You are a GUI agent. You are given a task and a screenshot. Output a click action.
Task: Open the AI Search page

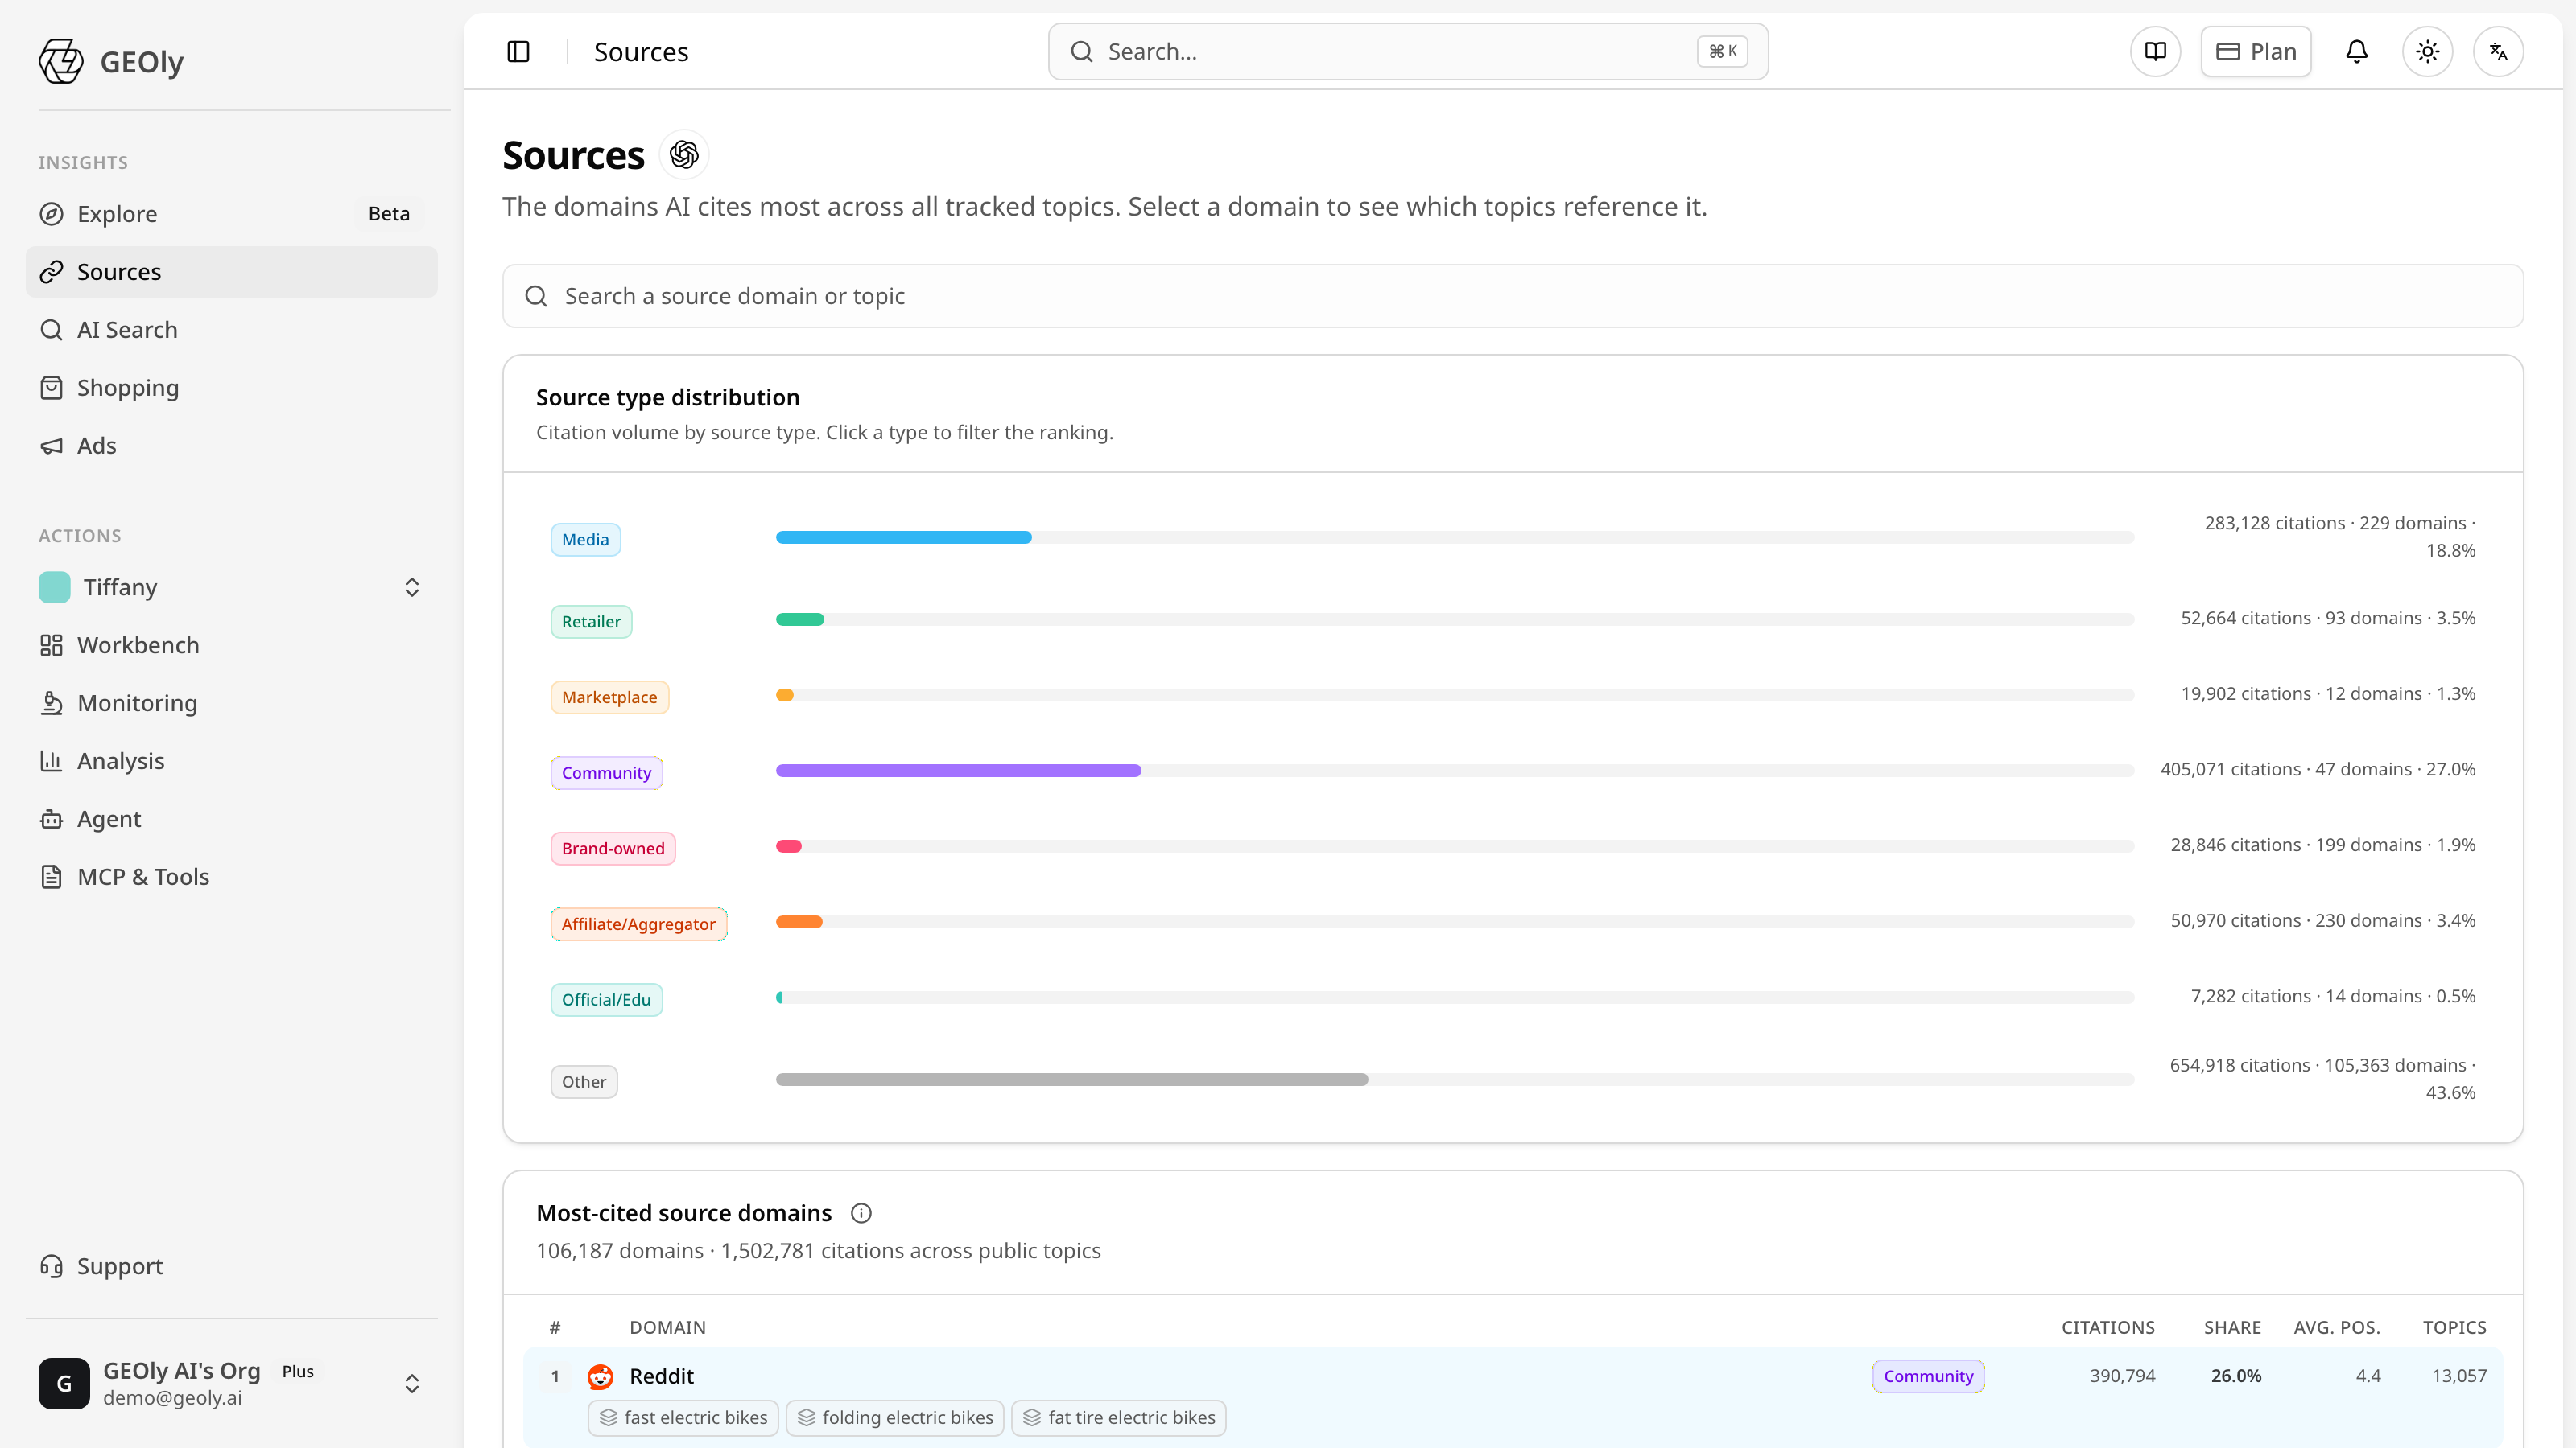coord(232,330)
